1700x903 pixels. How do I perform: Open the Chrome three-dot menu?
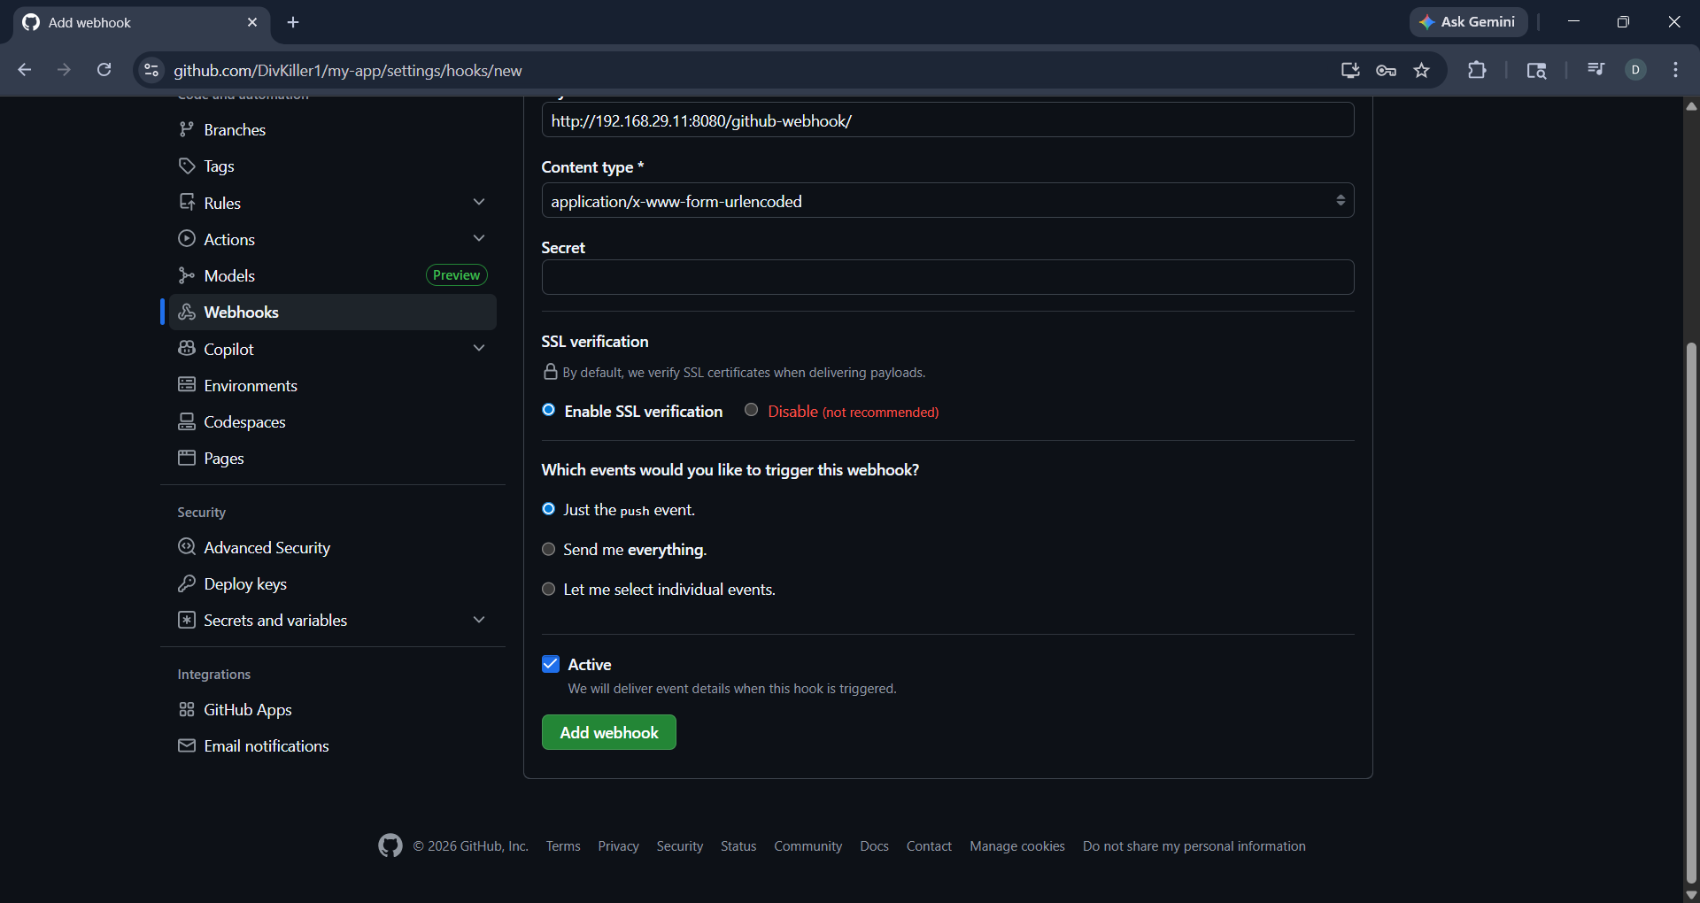pyautogui.click(x=1675, y=70)
